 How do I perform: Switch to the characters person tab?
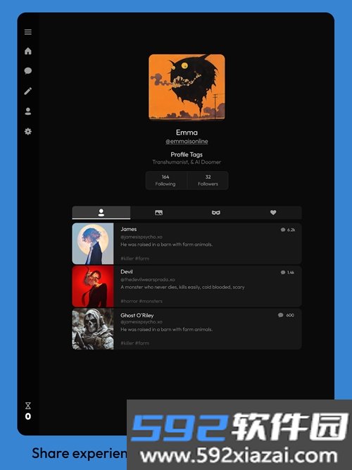(101, 213)
